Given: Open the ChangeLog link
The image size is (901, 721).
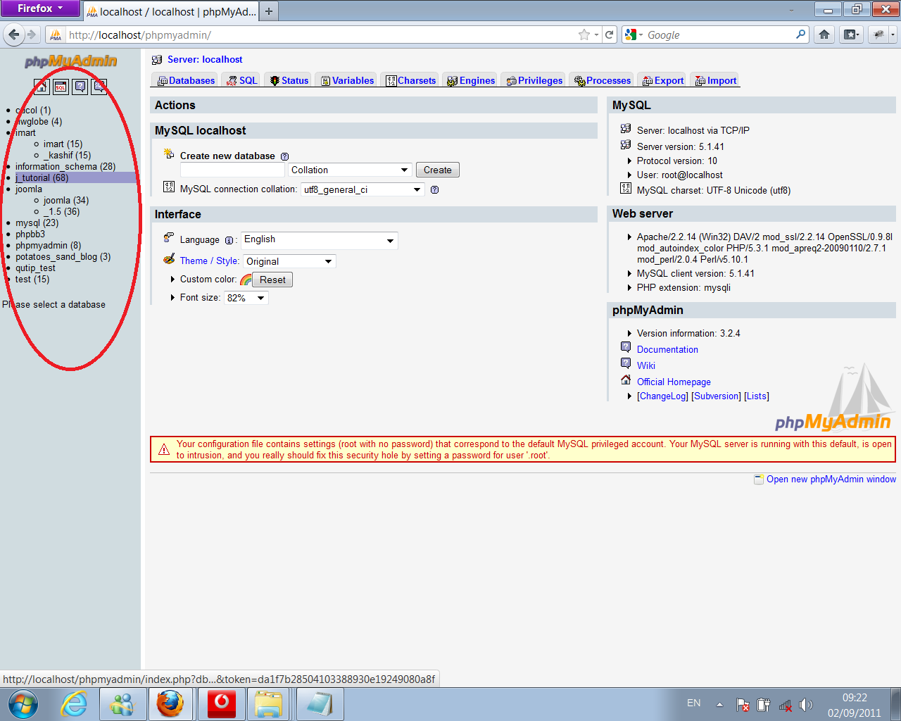Looking at the screenshot, I should (662, 396).
